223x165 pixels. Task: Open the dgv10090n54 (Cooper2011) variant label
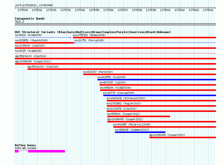pyautogui.click(x=167, y=135)
